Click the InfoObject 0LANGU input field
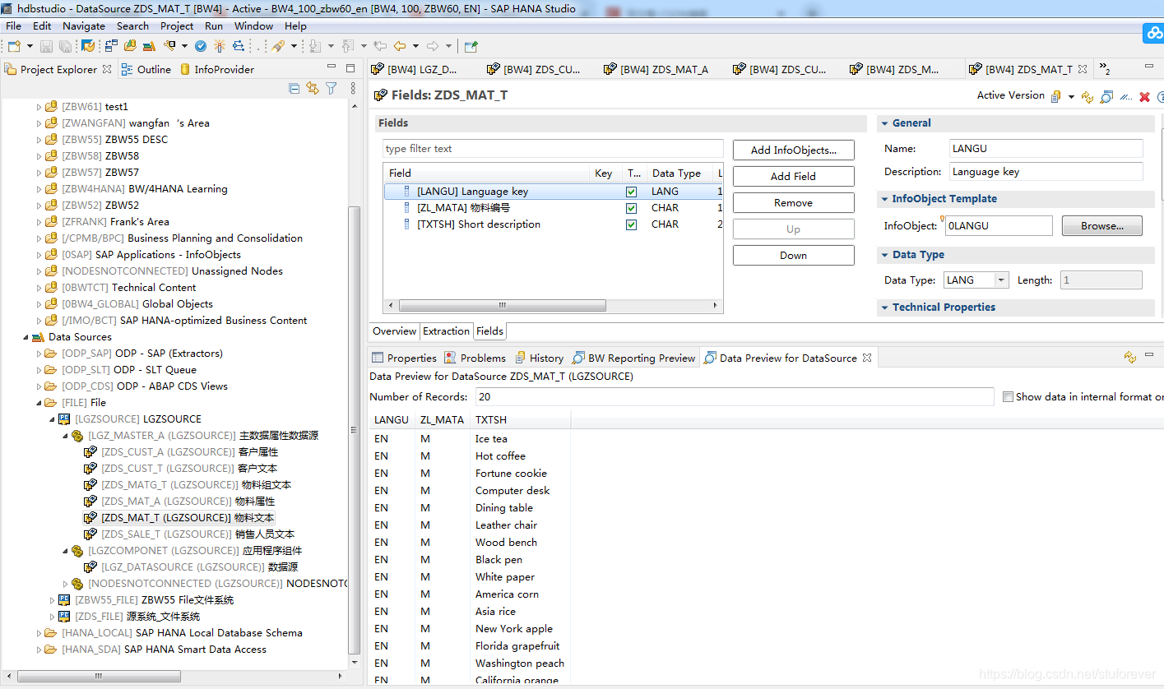1164x689 pixels. pyautogui.click(x=999, y=225)
